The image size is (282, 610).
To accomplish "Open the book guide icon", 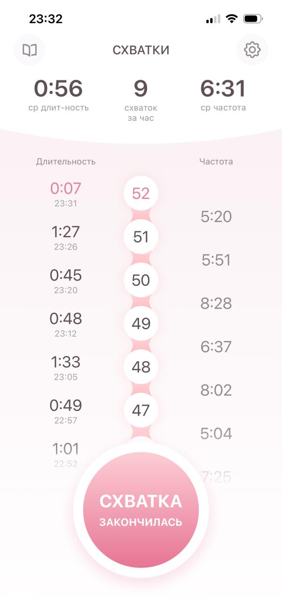I will [x=30, y=50].
